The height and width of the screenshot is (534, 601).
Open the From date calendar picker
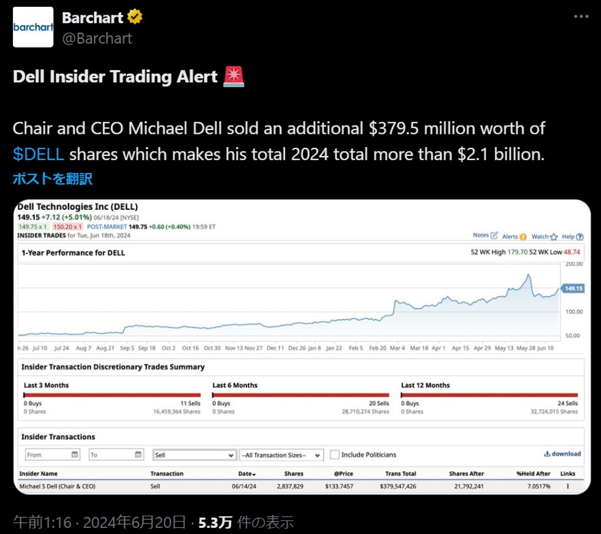75,455
